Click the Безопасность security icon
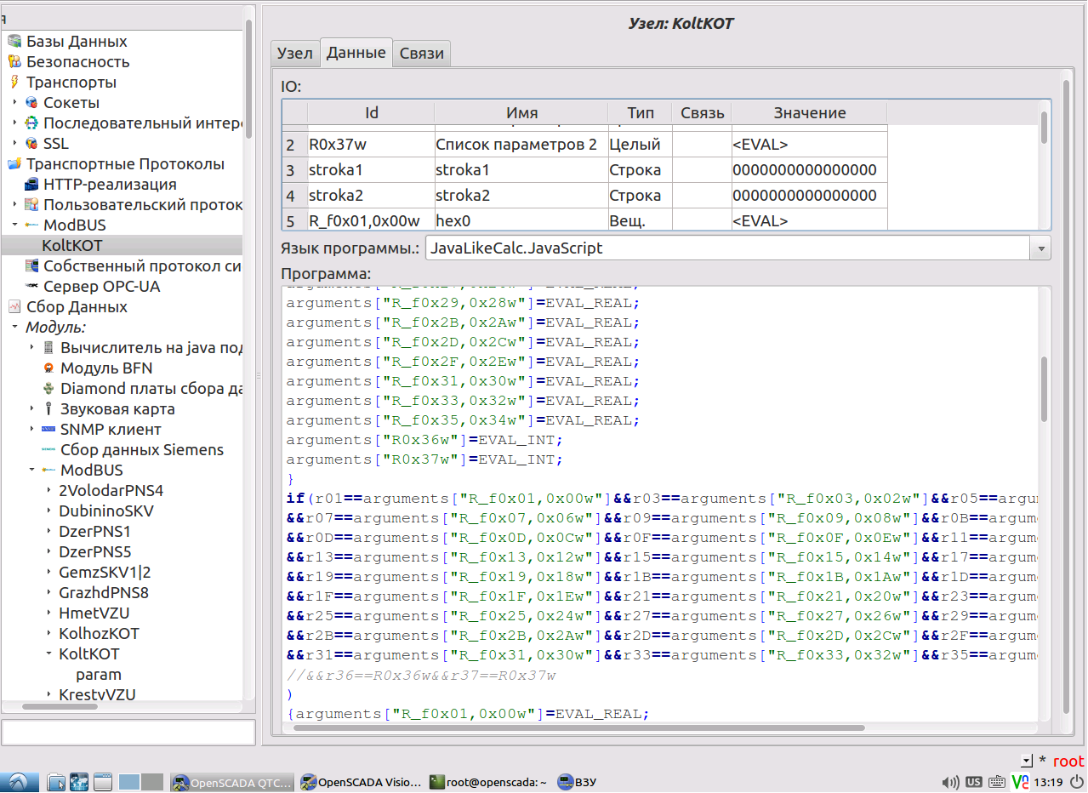This screenshot has width=1088, height=793. (14, 62)
